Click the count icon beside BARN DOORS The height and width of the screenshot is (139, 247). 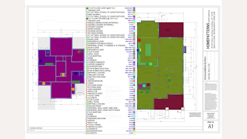point(87,29)
